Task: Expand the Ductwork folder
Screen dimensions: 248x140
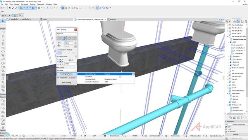Action: (229, 56)
